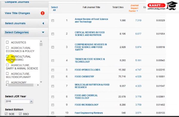
Task: Click the horizontal scroll left arrow in categories
Action: click(x=7, y=85)
